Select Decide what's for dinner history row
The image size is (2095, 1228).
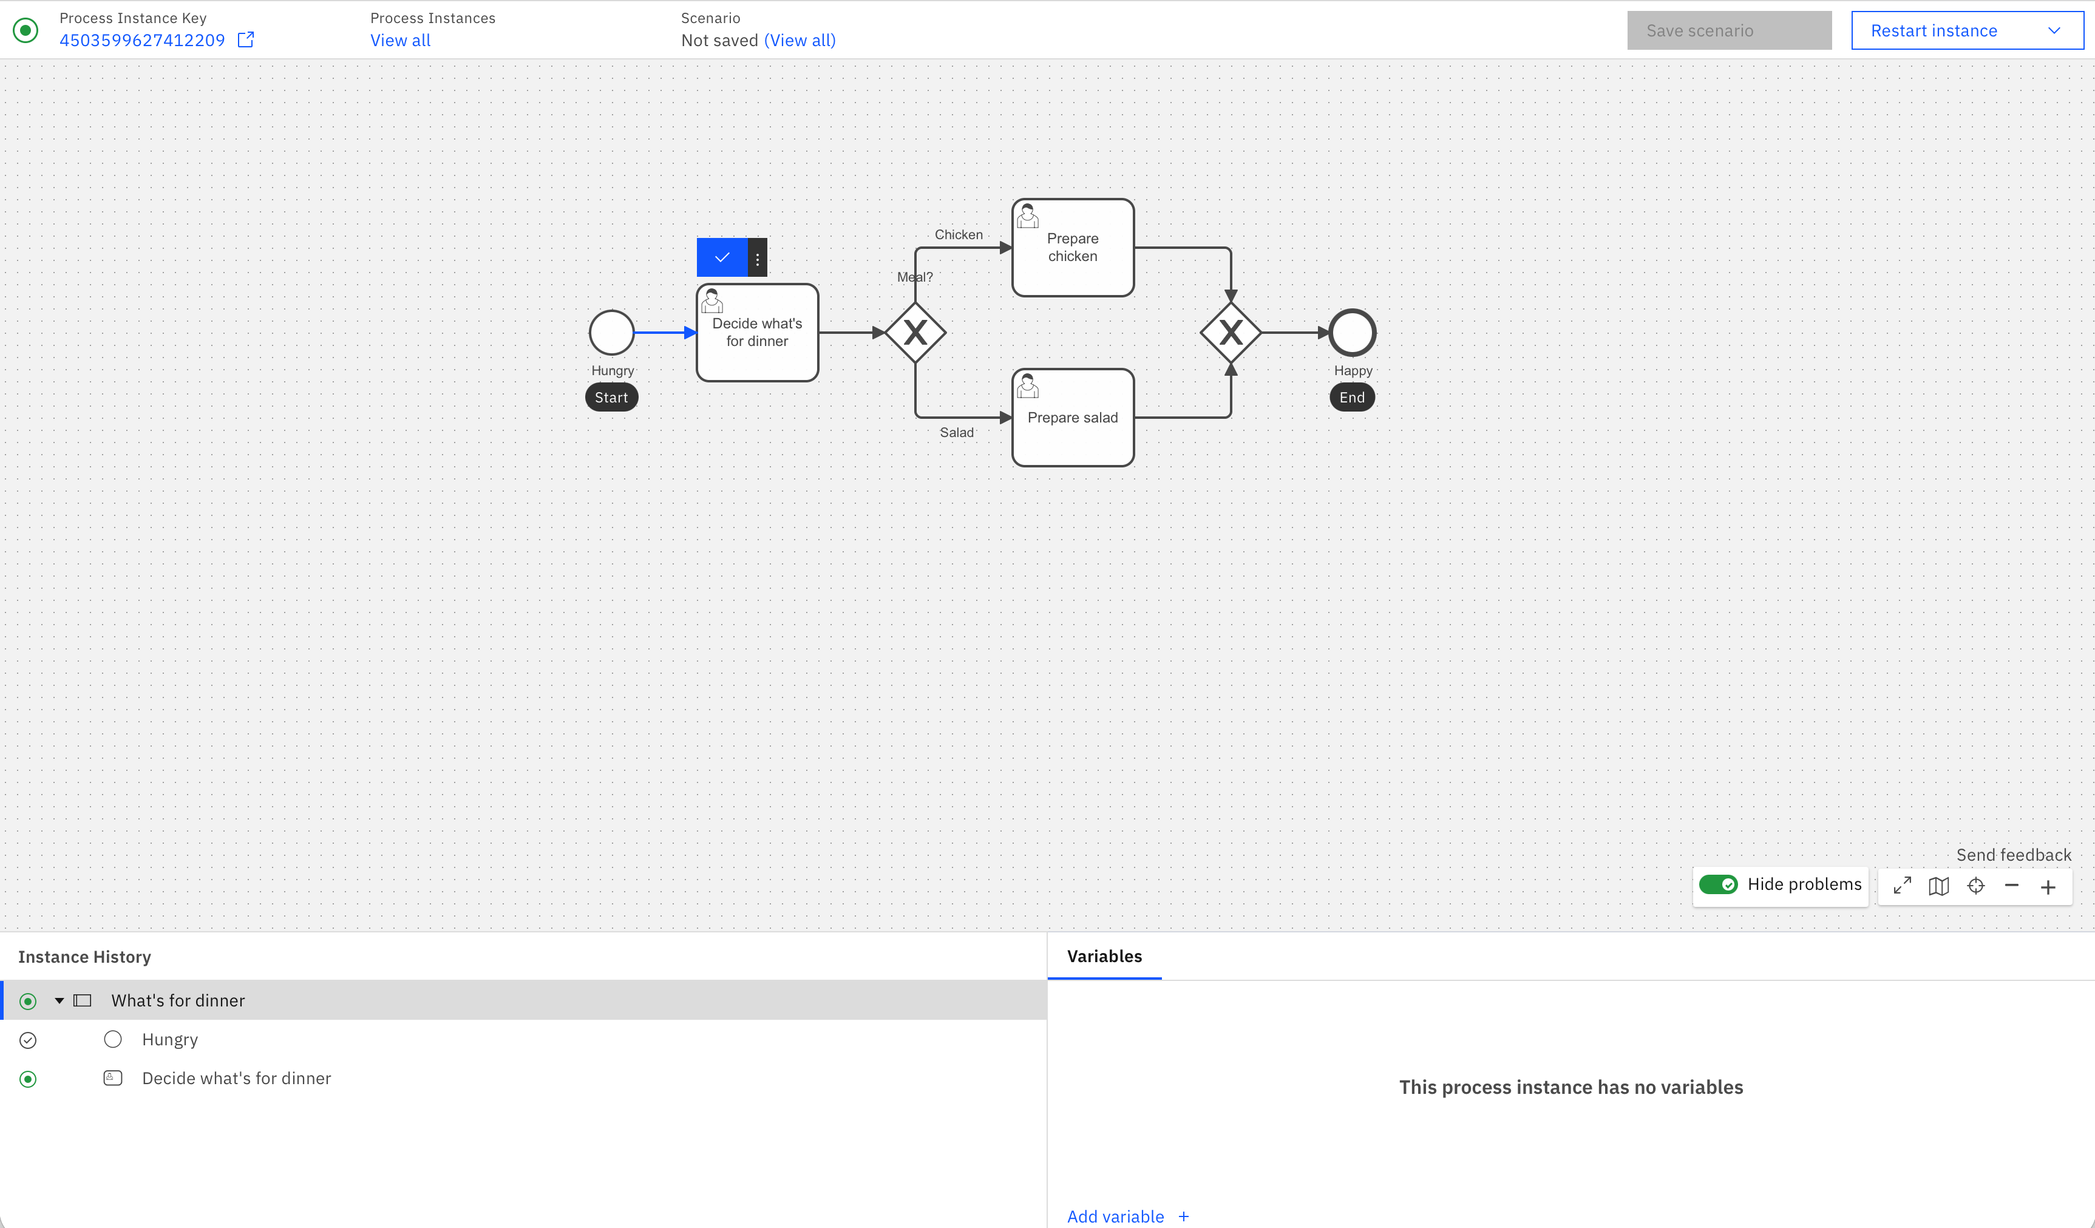pos(524,1078)
